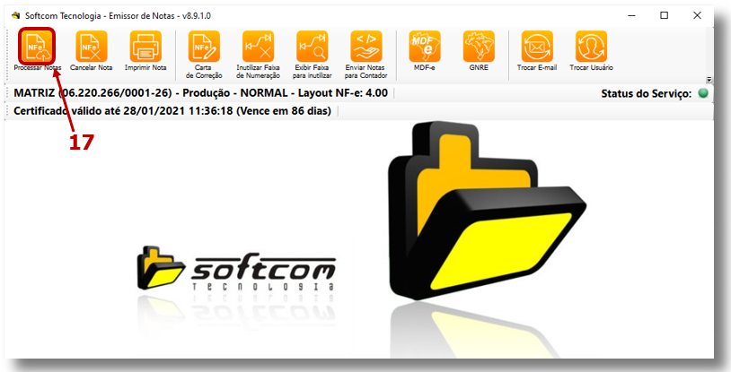Click the green Status do Serviço indicator
The image size is (731, 372).
coord(703,93)
